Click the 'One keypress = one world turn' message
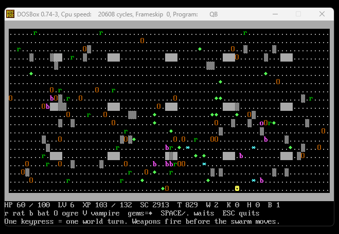This screenshot has width=339, height=234. point(66,222)
